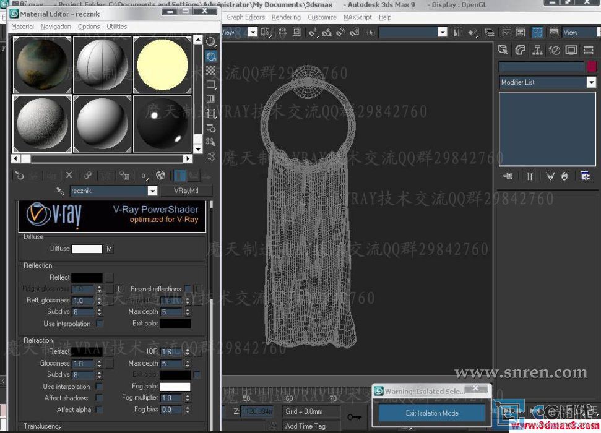
Task: Click Make Unique chain-link icon
Action: [87, 175]
